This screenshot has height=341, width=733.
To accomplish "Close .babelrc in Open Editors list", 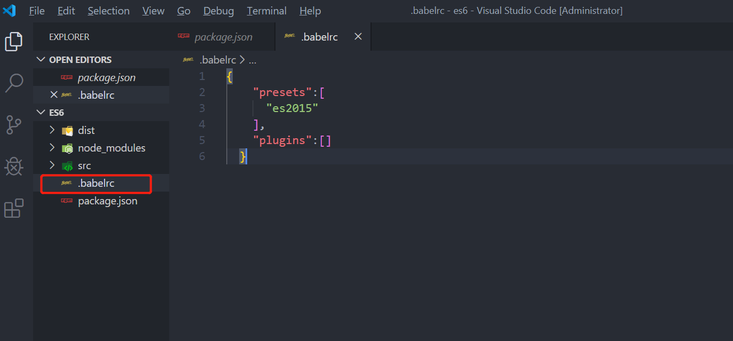I will pos(53,95).
